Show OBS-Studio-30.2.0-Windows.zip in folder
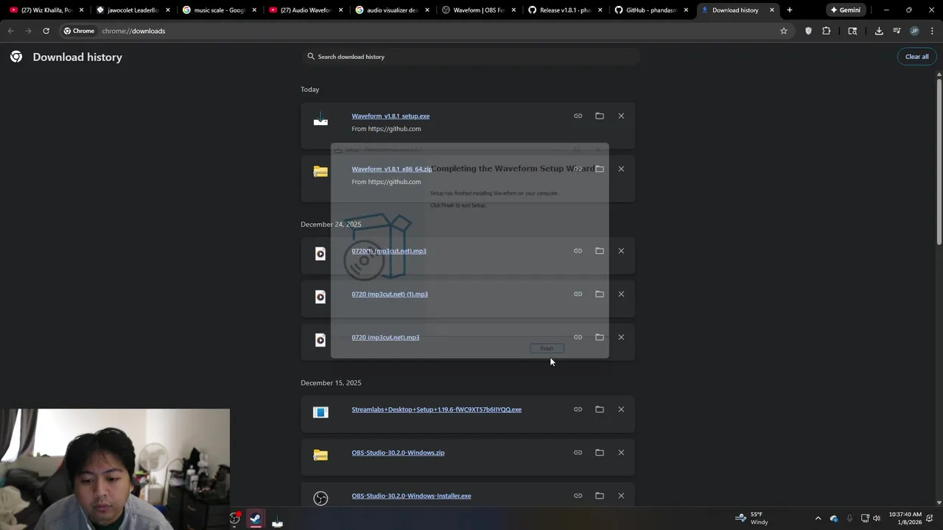The image size is (943, 530). click(600, 453)
